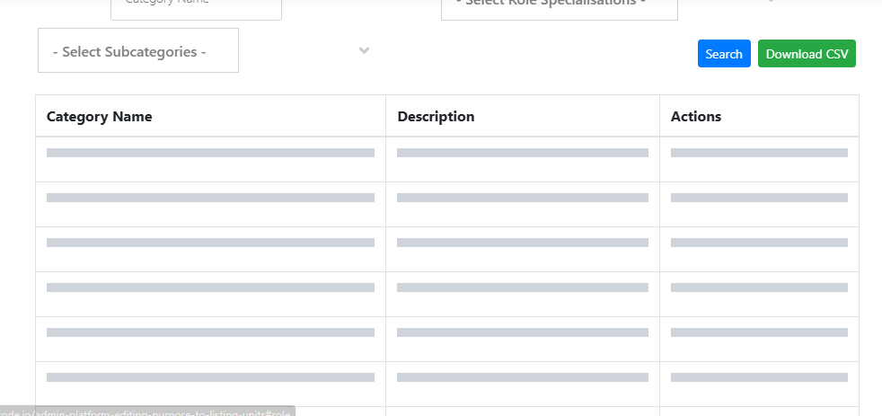Viewport: 882px width, 416px height.
Task: Select first row's Description loading placeholder
Action: pos(523,153)
